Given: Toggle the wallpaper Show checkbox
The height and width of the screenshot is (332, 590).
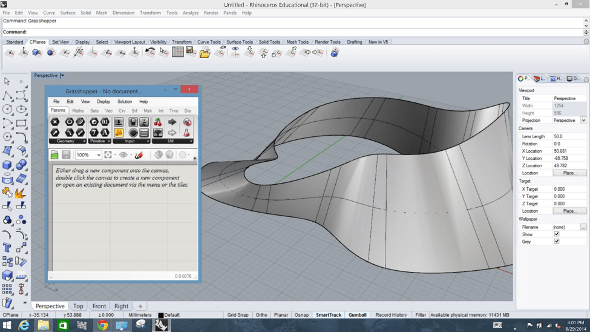Looking at the screenshot, I should [557, 234].
